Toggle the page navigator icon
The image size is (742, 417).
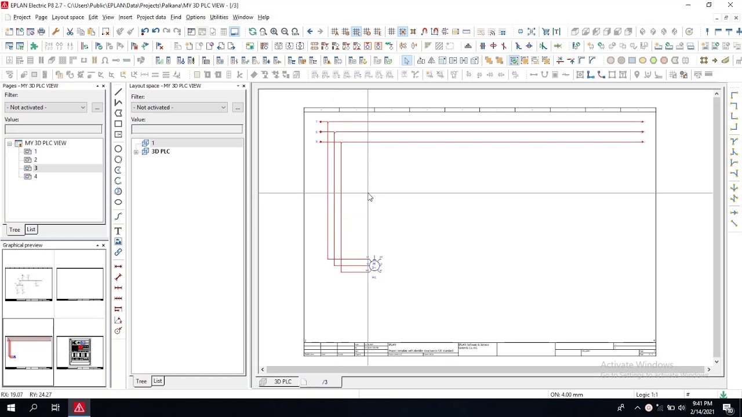[191, 31]
